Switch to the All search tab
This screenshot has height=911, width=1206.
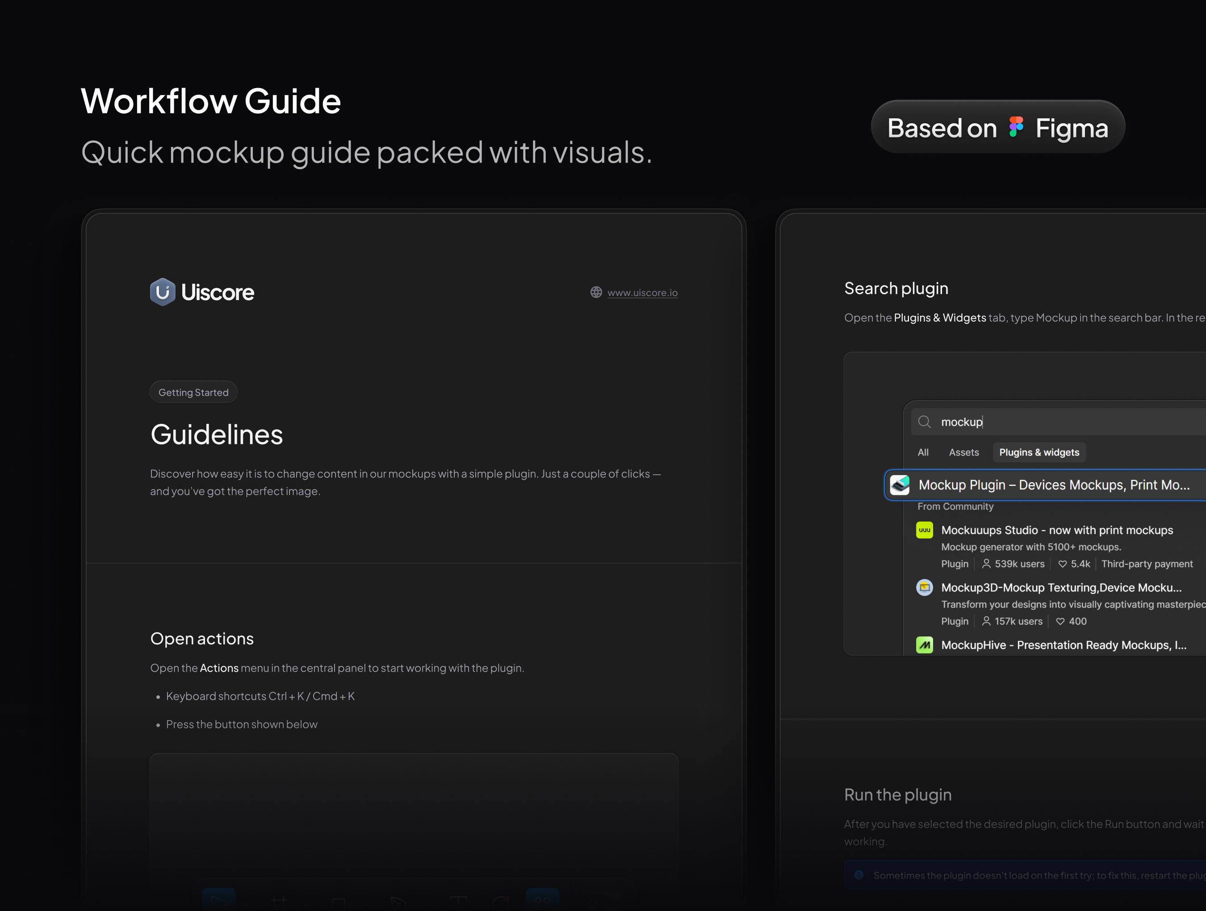923,452
